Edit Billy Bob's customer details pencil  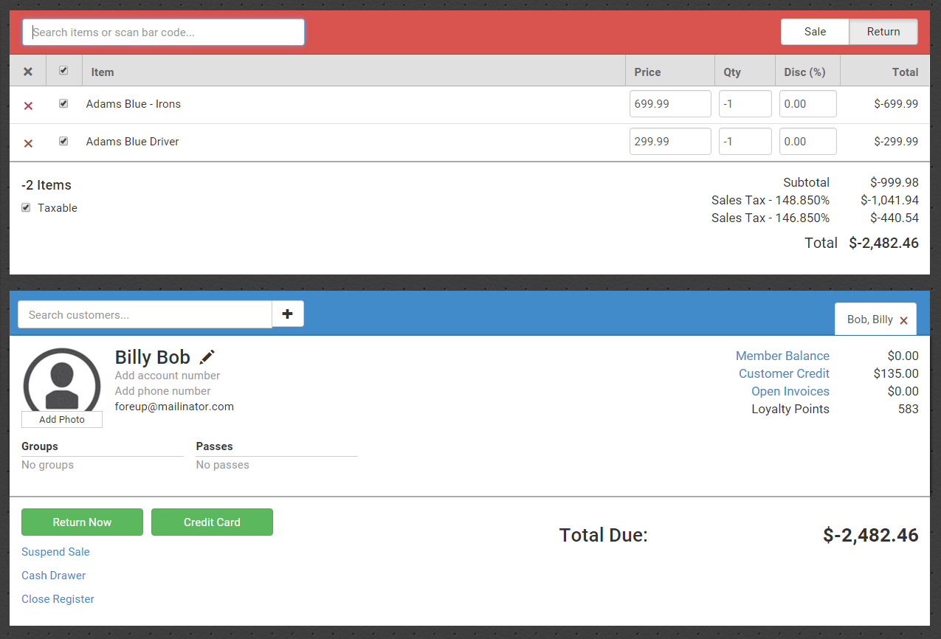point(207,357)
